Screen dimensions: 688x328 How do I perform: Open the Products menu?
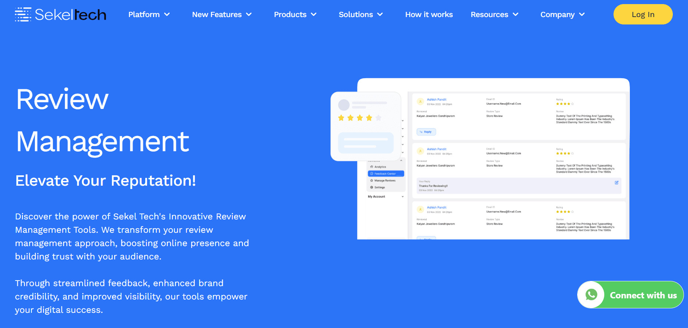click(x=290, y=14)
